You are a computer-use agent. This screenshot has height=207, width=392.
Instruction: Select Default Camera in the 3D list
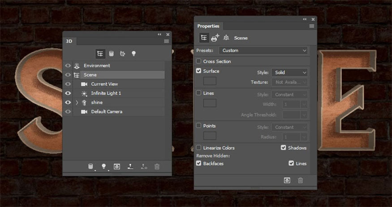pyautogui.click(x=106, y=112)
